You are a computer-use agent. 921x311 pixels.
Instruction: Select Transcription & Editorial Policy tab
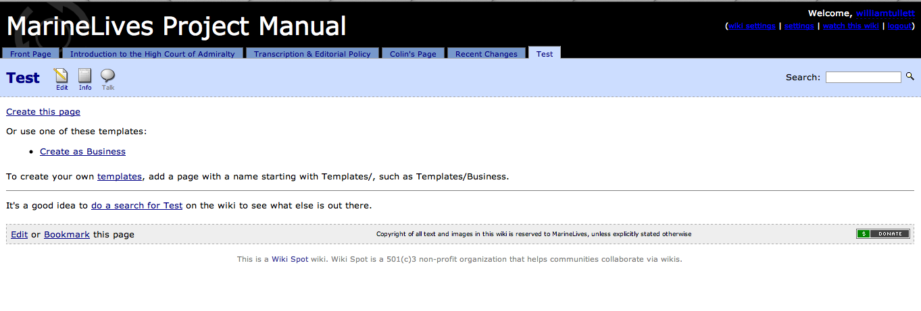pyautogui.click(x=312, y=54)
